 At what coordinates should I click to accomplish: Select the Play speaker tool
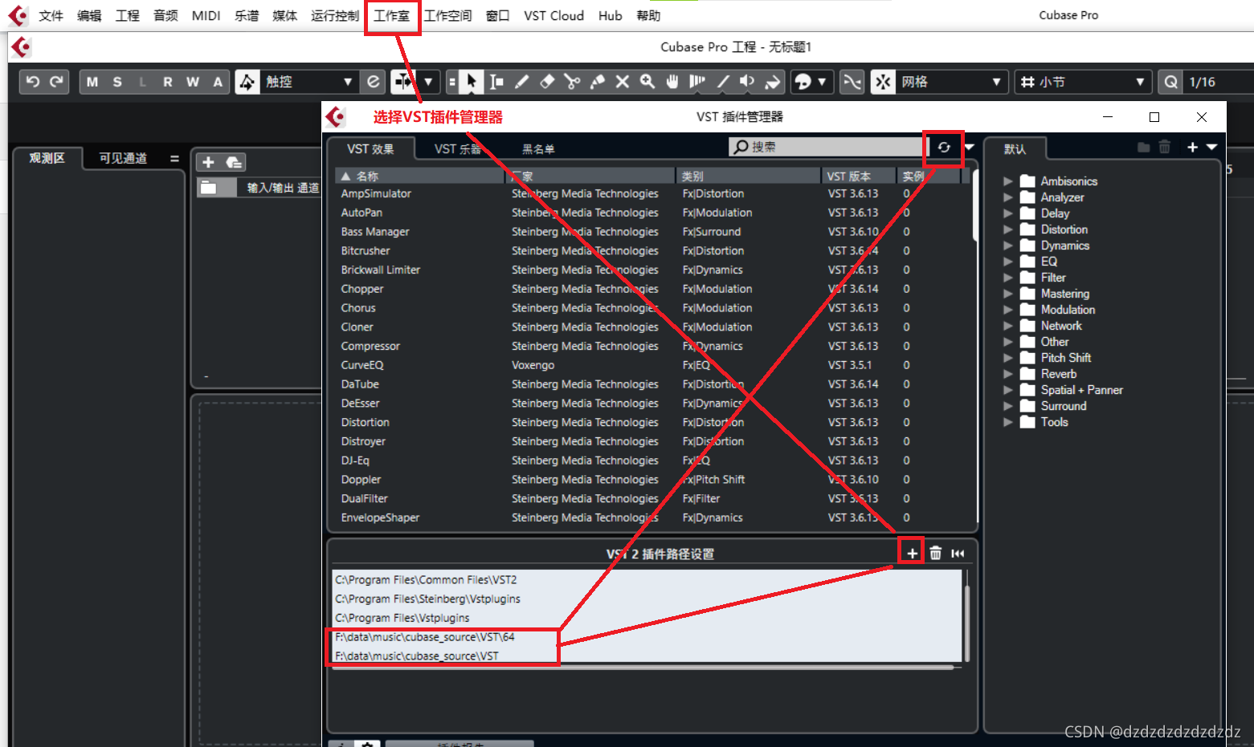[x=747, y=82]
